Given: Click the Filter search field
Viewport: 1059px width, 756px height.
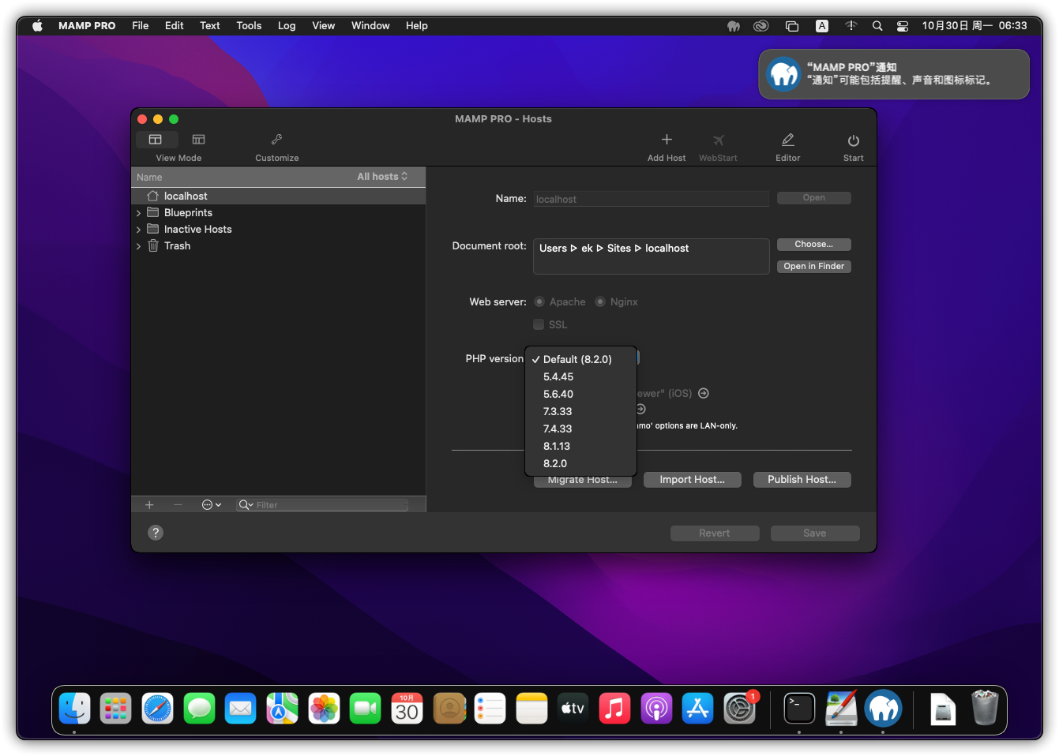Looking at the screenshot, I should [x=322, y=505].
